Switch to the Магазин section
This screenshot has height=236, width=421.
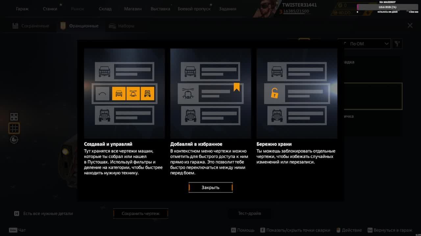click(x=133, y=9)
